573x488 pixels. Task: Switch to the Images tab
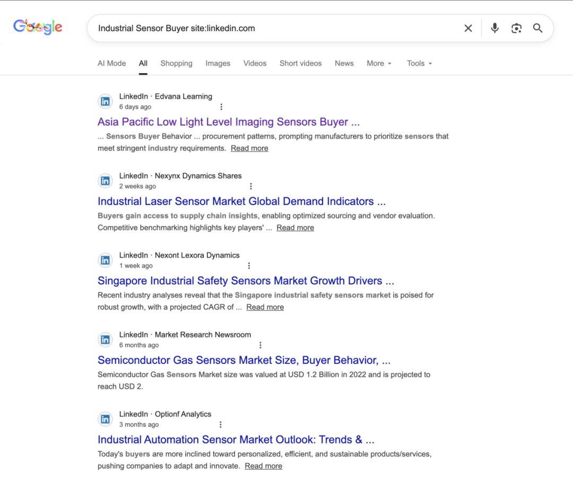click(218, 64)
